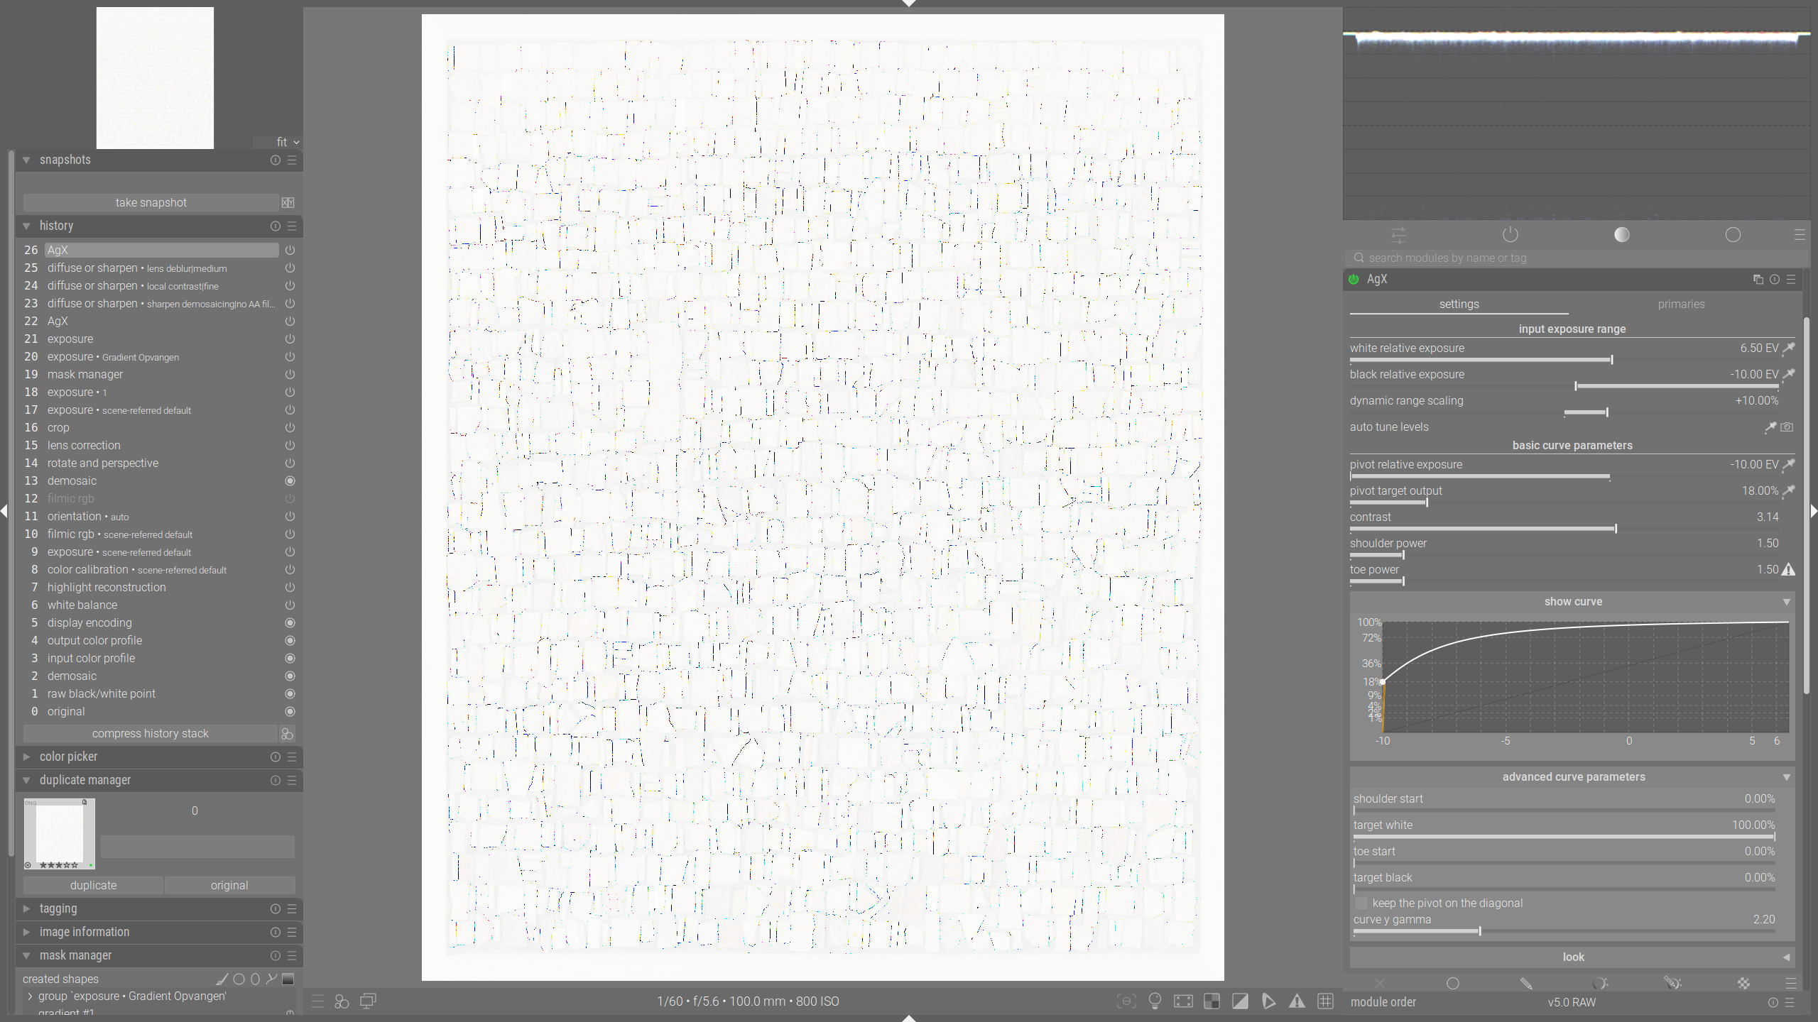Click the create styles icon beside compress history
Viewport: 1818px width, 1022px height.
(287, 734)
